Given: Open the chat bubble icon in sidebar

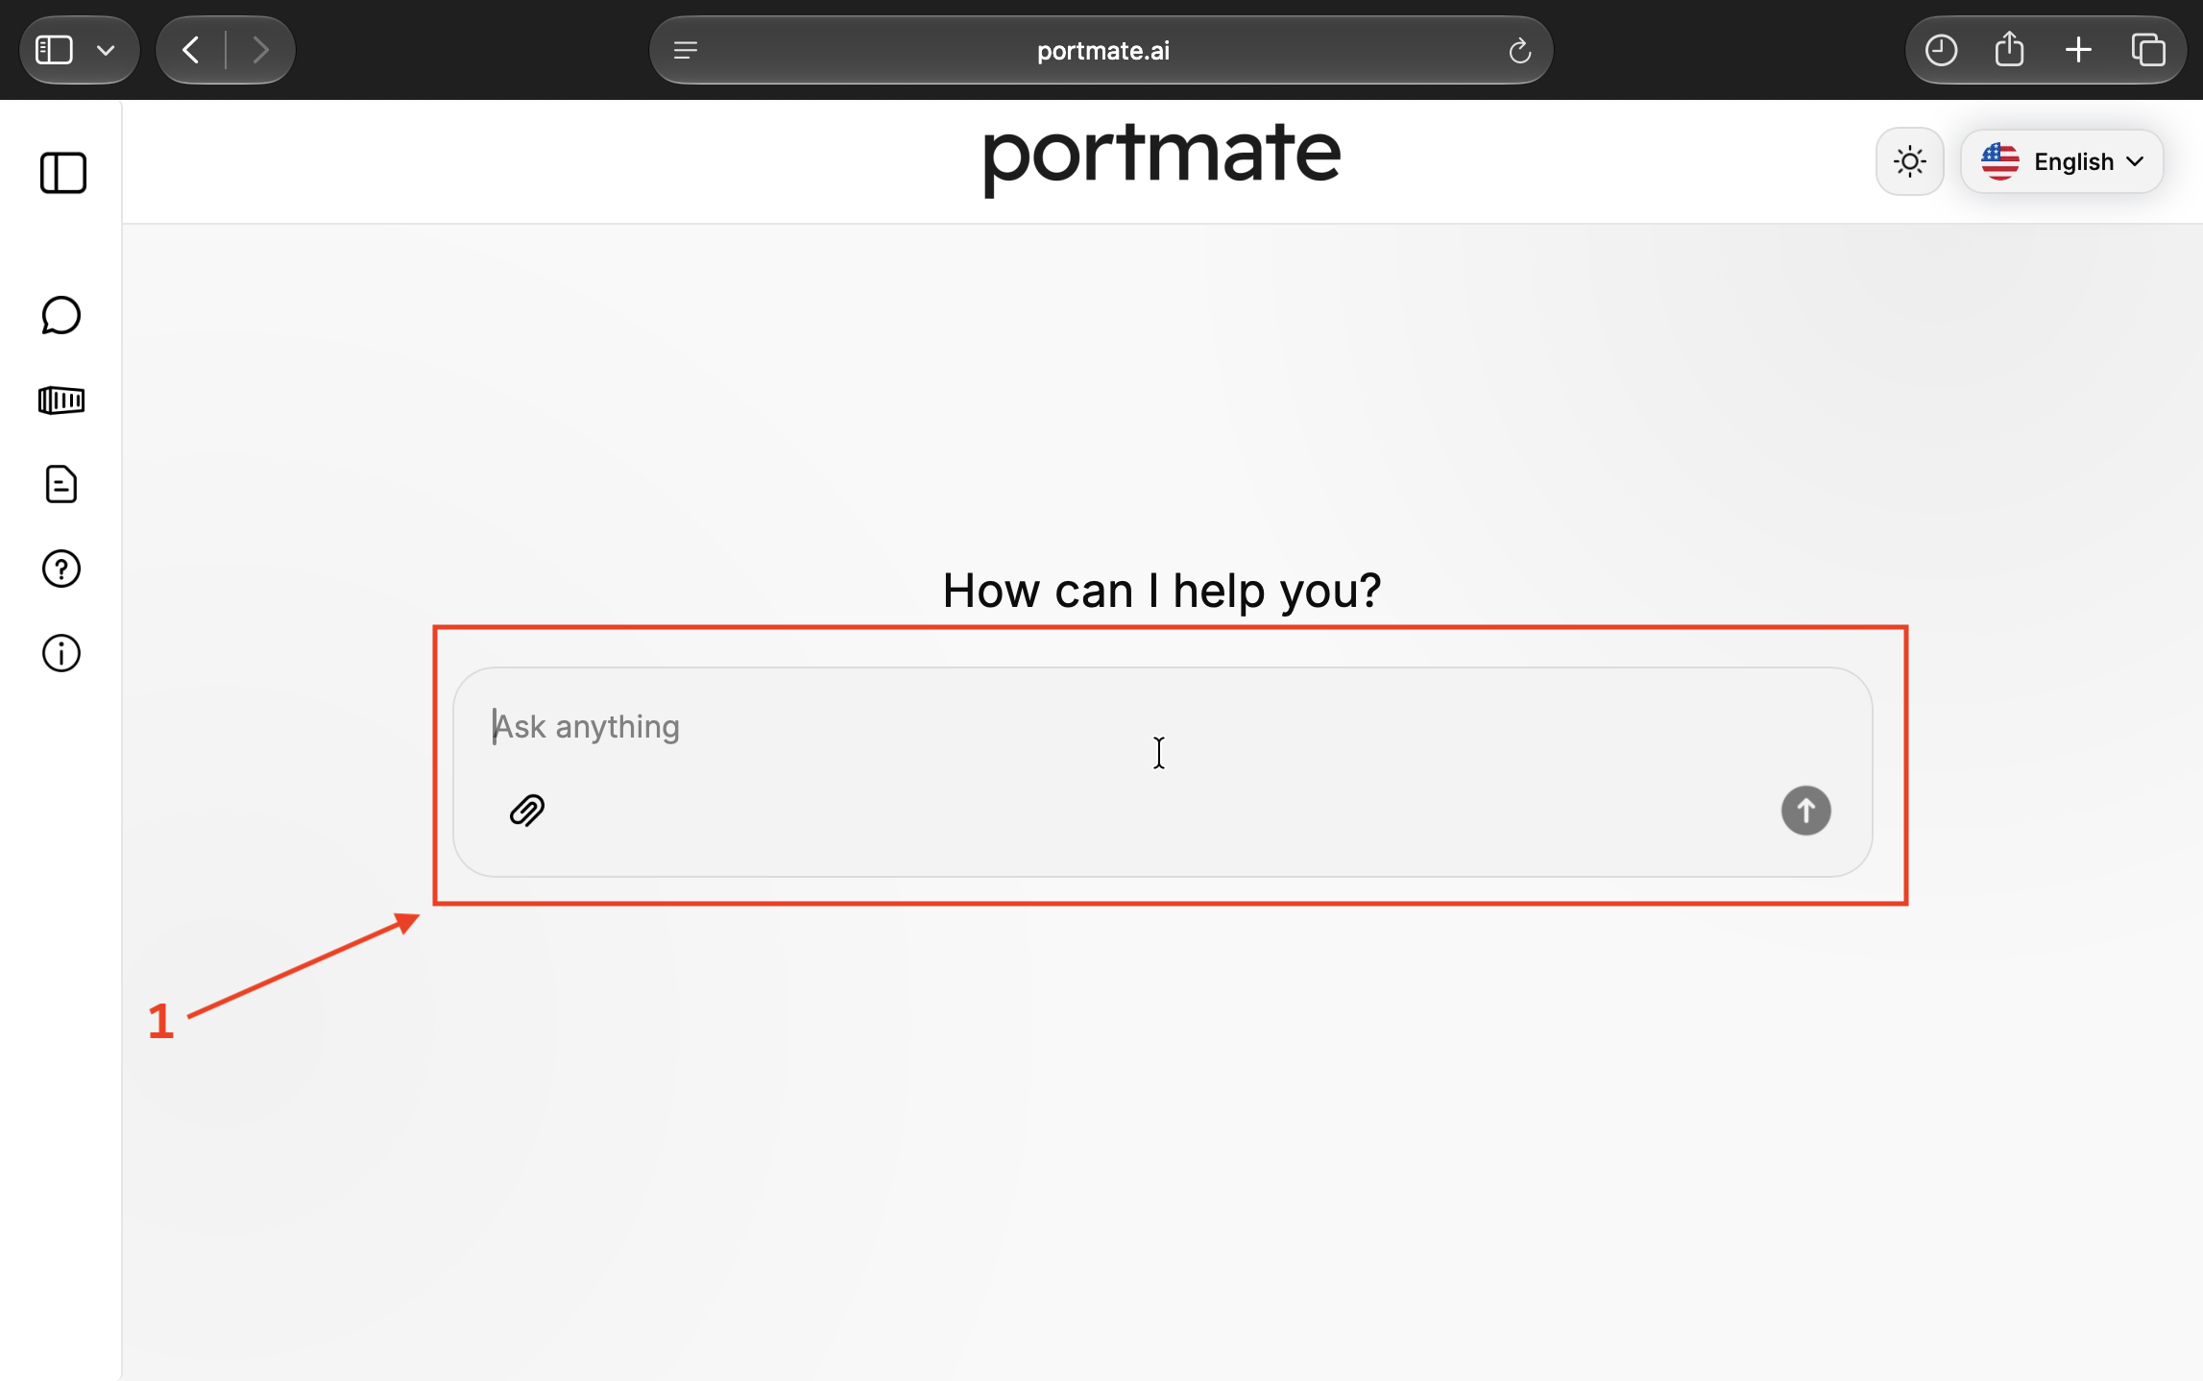Looking at the screenshot, I should pos(61,315).
